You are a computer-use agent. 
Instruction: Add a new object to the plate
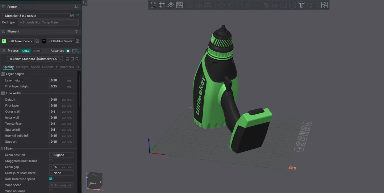pos(152,5)
